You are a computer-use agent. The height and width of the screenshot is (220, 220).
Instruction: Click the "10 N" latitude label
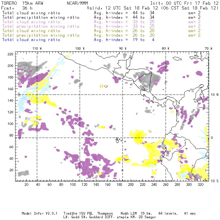click(x=215, y=95)
